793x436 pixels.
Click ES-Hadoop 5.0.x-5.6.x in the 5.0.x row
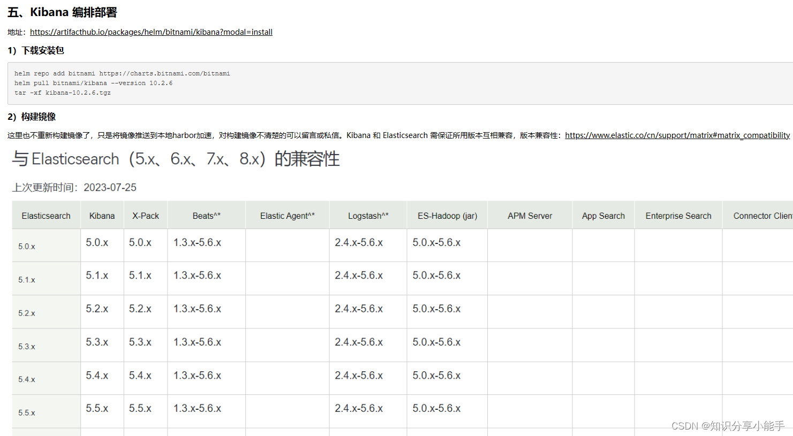(436, 242)
